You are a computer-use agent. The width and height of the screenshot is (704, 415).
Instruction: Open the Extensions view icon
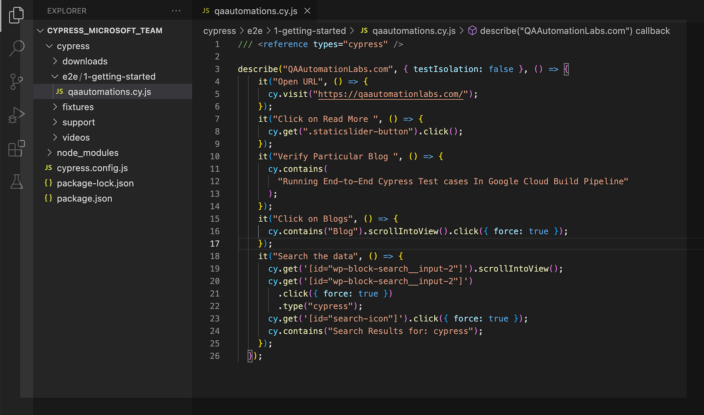pyautogui.click(x=16, y=149)
